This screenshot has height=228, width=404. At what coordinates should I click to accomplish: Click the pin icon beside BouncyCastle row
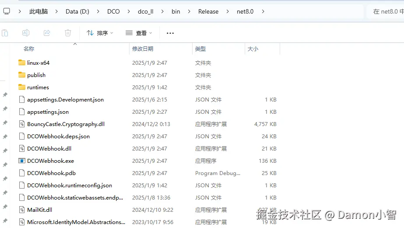click(x=5, y=123)
